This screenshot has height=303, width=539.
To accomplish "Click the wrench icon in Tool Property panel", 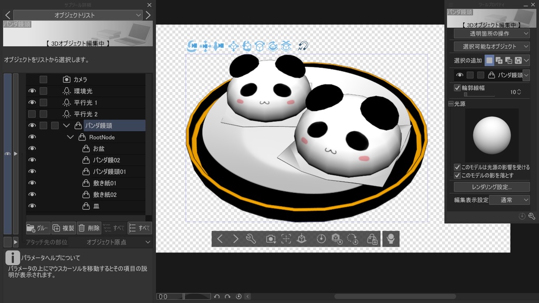I will 532,216.
